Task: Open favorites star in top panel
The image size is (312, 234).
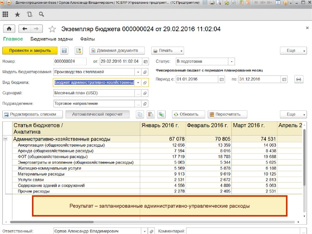Action: pyautogui.click(x=17, y=14)
